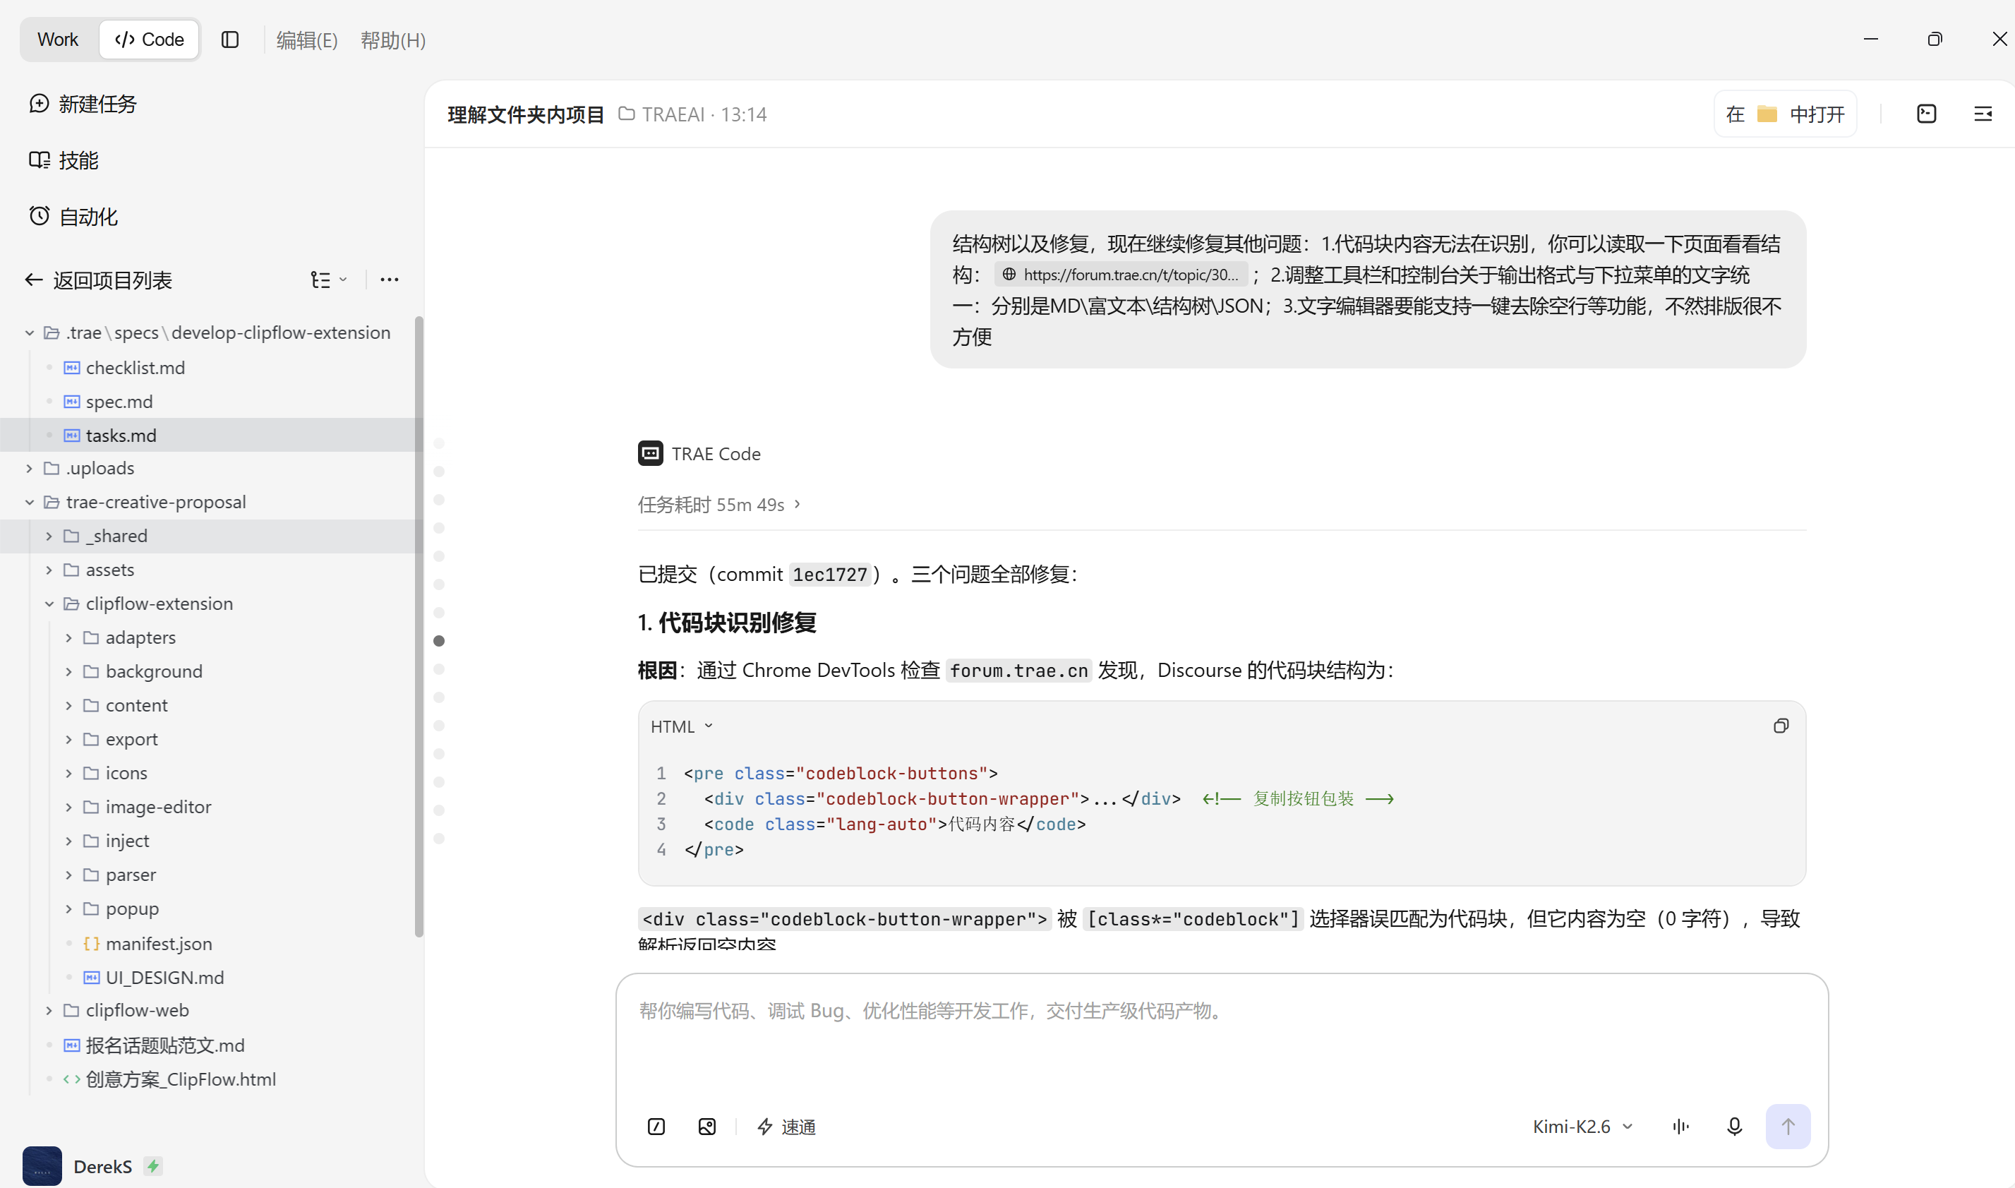
Task: Open the file tree more options menu
Action: 390,280
